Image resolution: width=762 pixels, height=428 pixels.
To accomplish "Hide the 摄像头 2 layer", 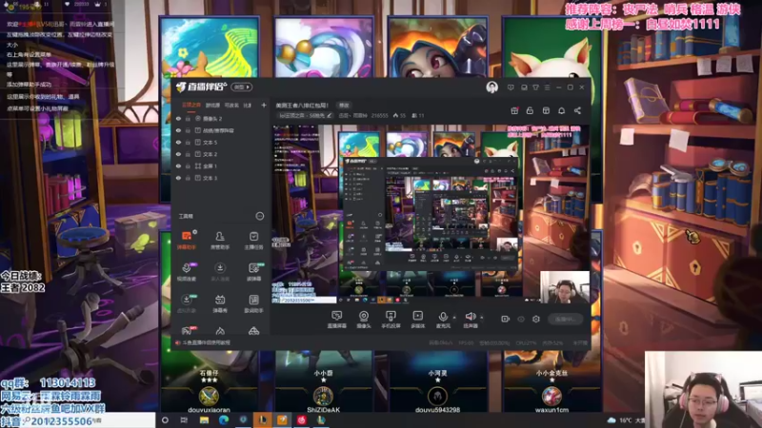I will pos(178,118).
